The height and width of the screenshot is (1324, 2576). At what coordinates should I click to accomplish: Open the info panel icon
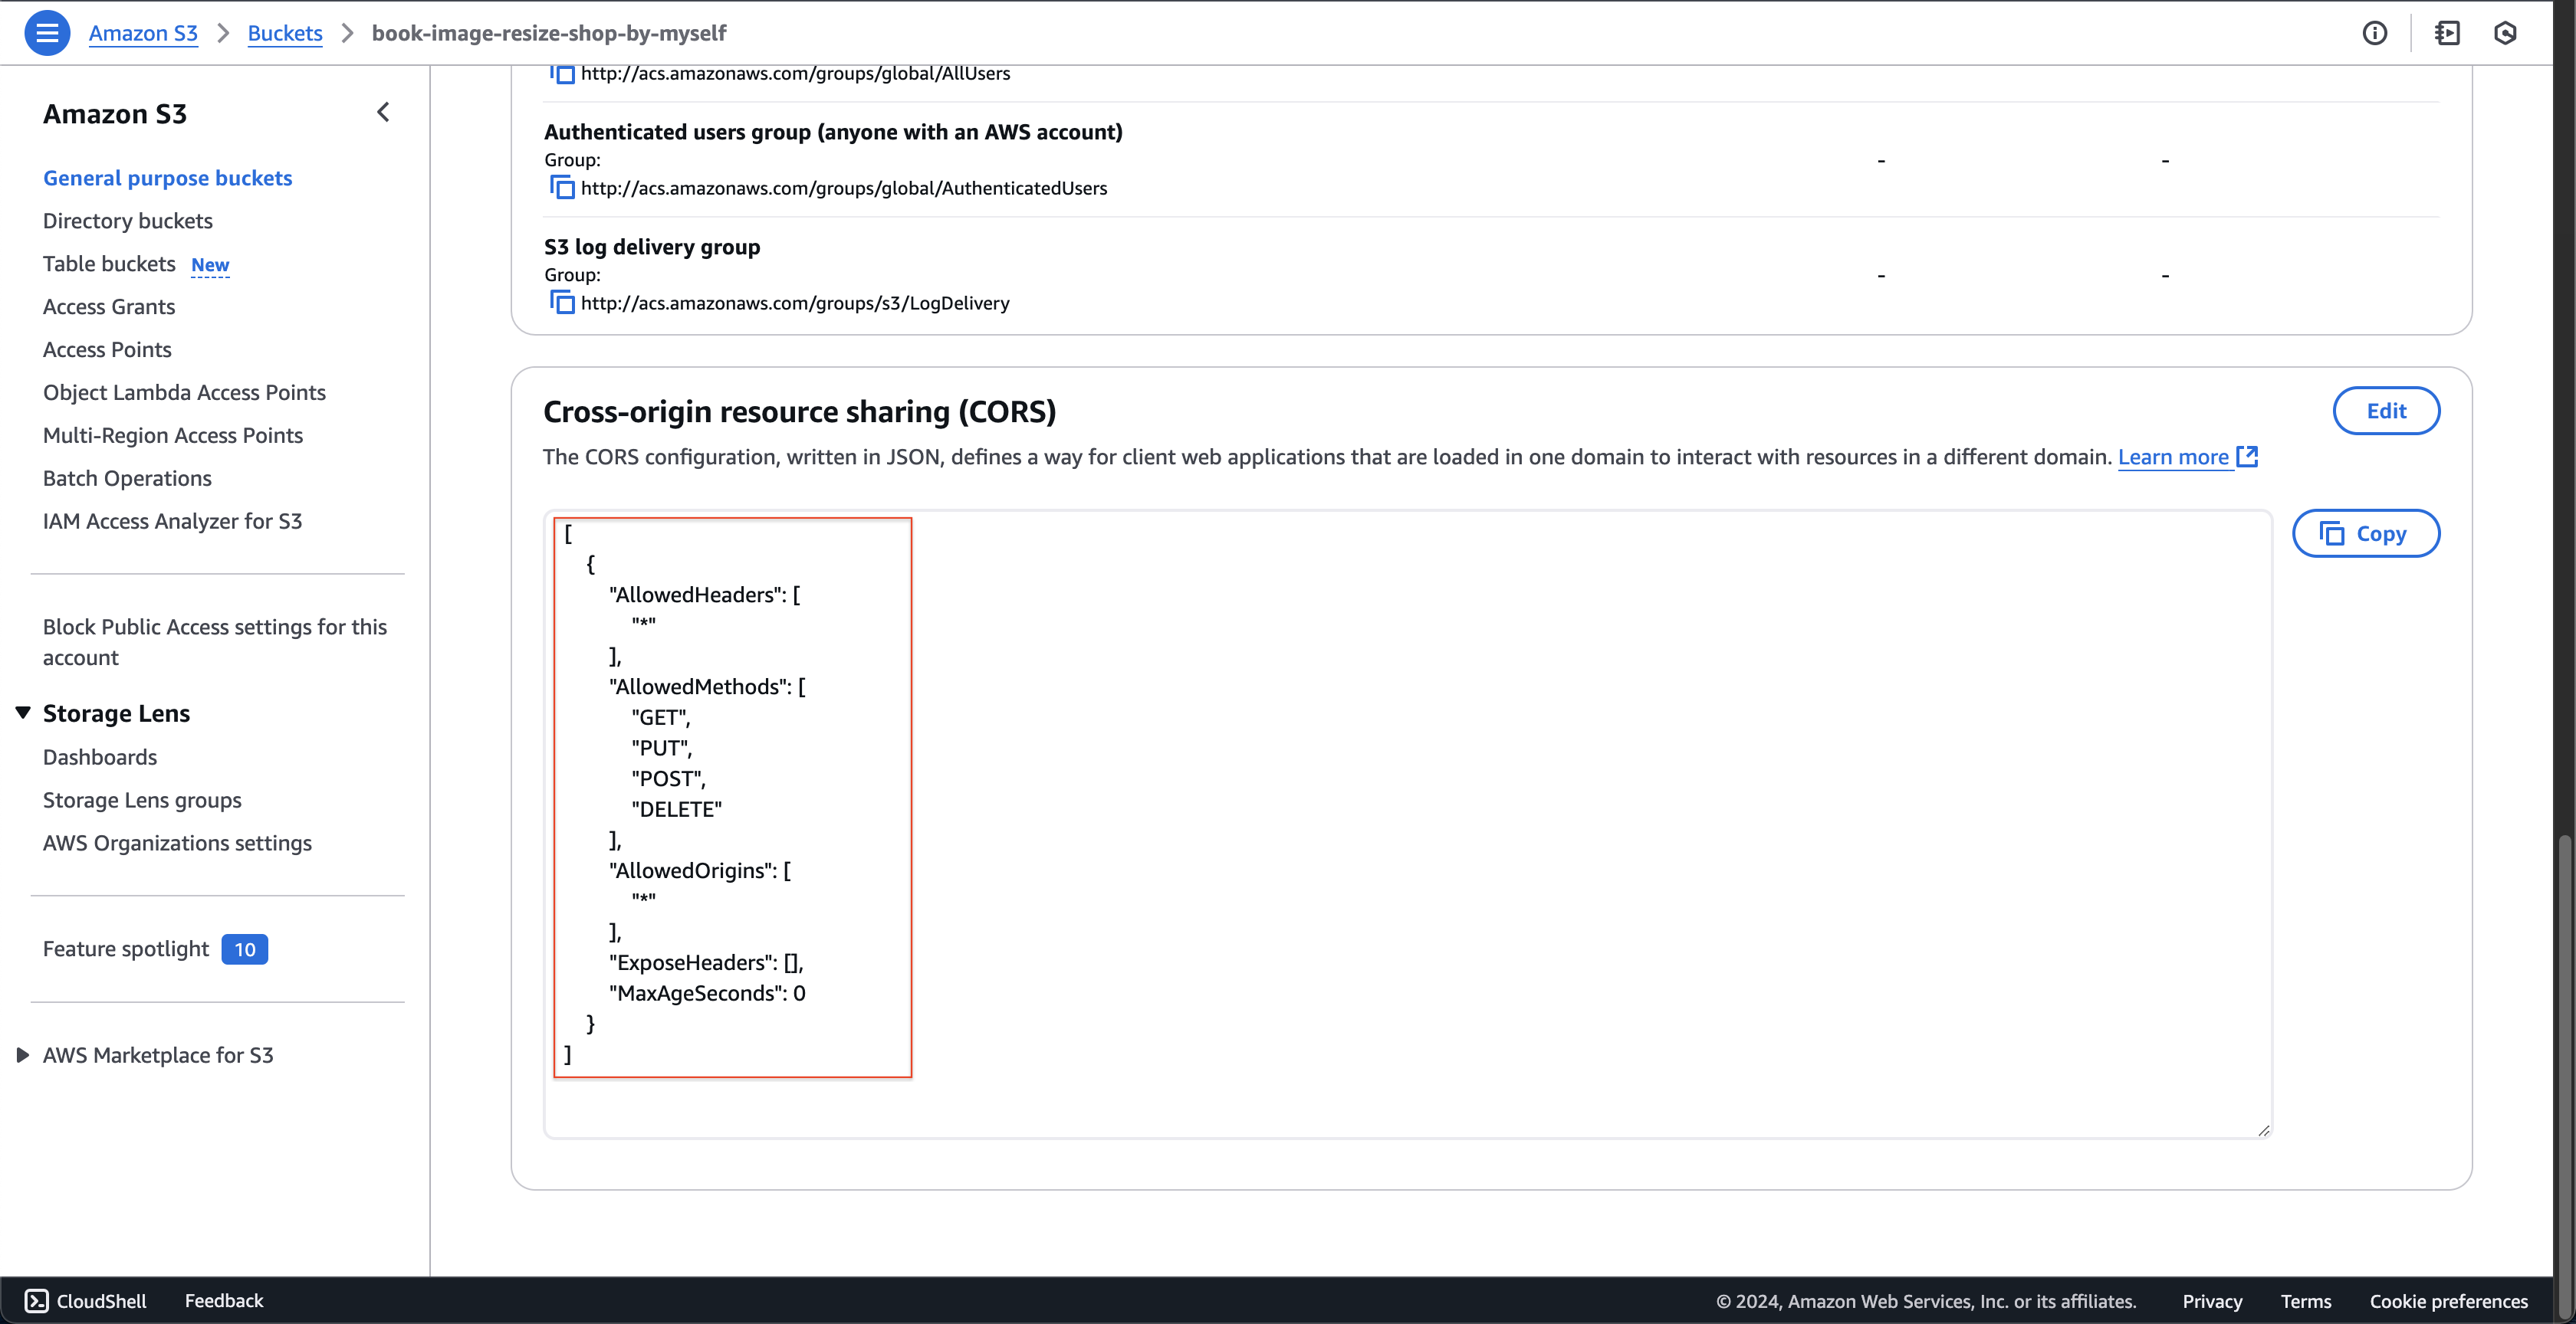coord(2374,33)
